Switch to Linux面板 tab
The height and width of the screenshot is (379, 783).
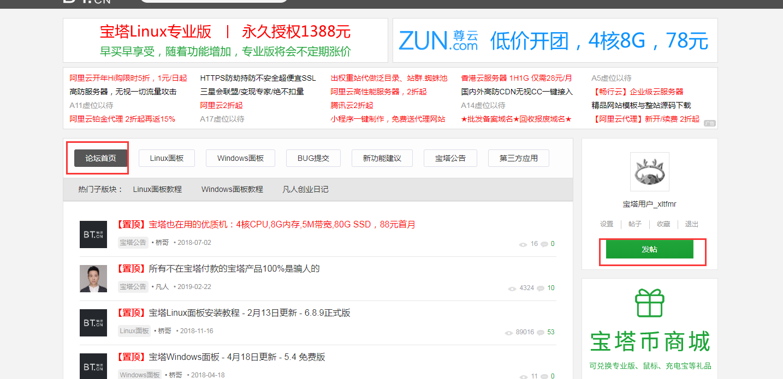167,158
